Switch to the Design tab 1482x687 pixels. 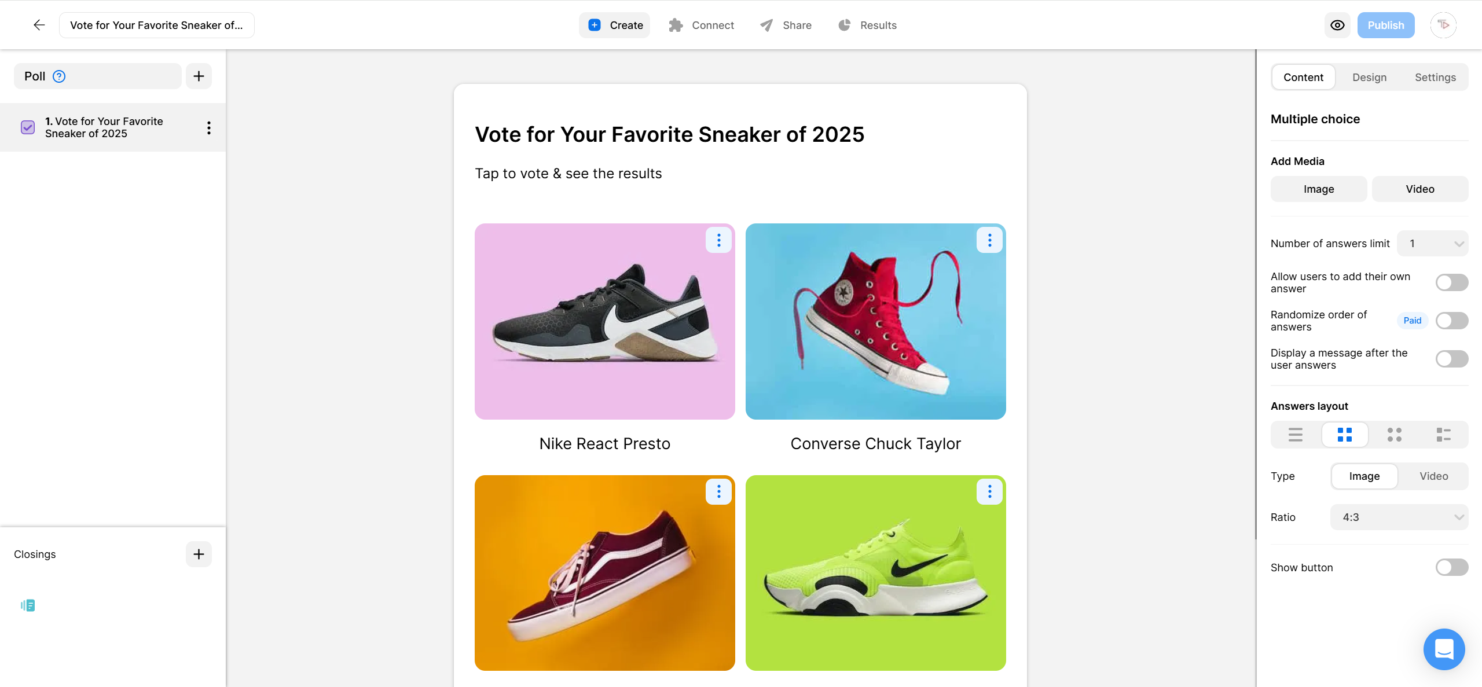coord(1370,77)
